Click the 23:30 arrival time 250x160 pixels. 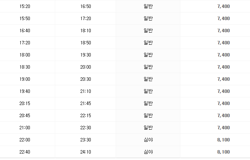pos(85,140)
